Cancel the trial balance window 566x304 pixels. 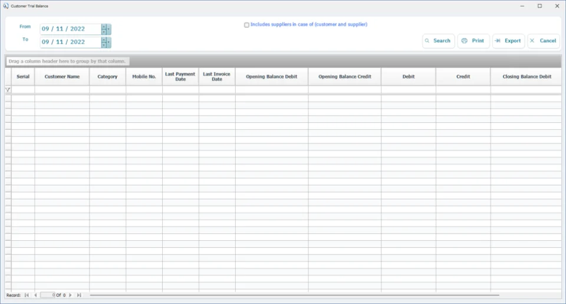pos(543,41)
